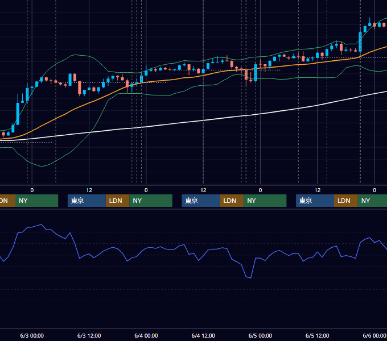Select the LDN session block on 6/3
Image resolution: width=387 pixels, height=341 pixels.
(117, 201)
